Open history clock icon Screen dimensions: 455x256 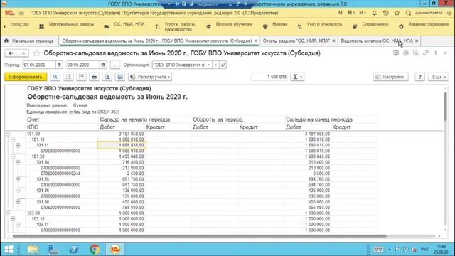click(x=385, y=13)
